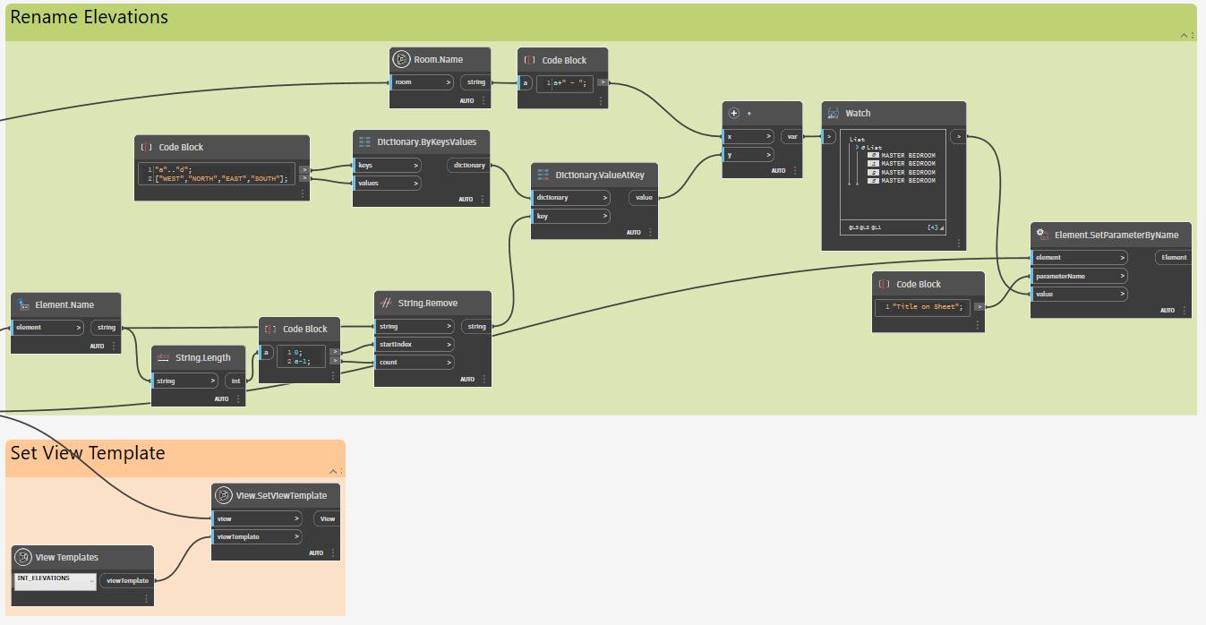Collapse the Set View Template group

coord(333,471)
